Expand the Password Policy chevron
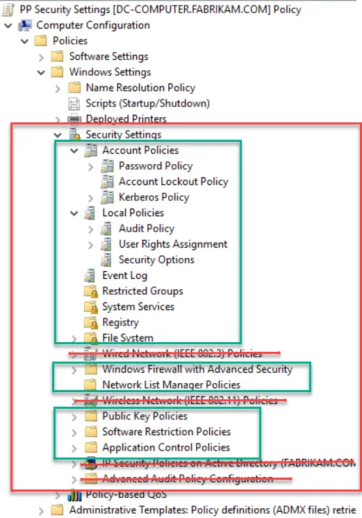The image size is (362, 518). (91, 167)
